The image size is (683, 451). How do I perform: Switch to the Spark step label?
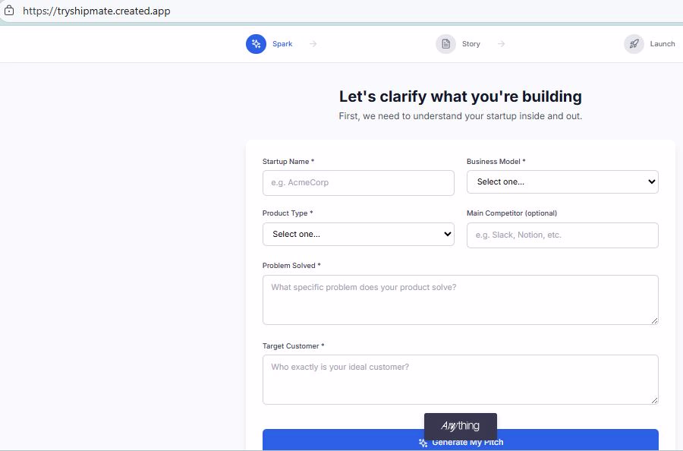282,44
